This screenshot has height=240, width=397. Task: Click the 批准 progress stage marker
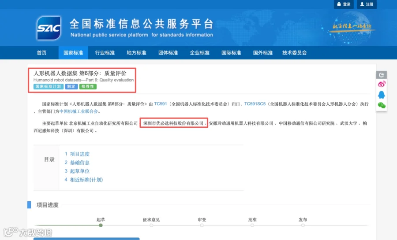pyautogui.click(x=252, y=225)
